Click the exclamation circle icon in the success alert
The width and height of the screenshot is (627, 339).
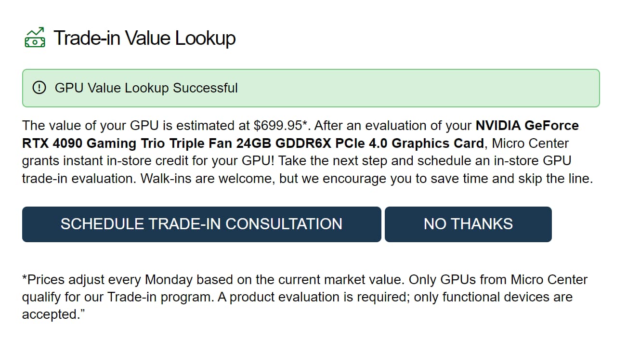[x=39, y=88]
